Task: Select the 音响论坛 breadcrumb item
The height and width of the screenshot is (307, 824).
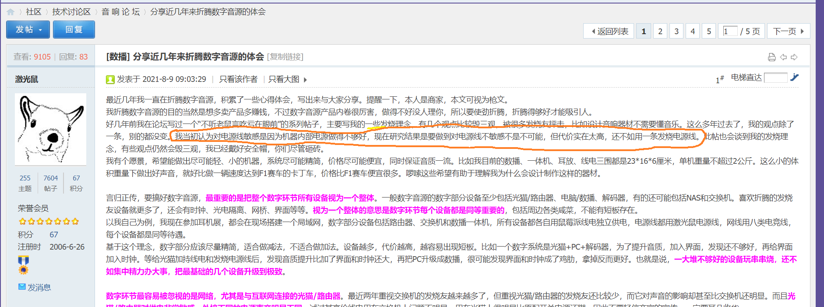Action: [120, 12]
